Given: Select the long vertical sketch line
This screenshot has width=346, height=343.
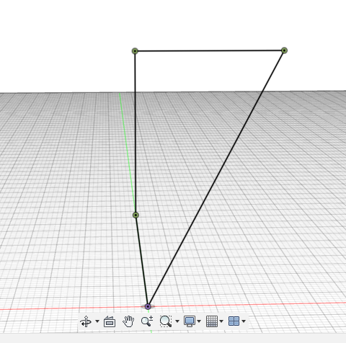Looking at the screenshot, I should click(x=136, y=133).
